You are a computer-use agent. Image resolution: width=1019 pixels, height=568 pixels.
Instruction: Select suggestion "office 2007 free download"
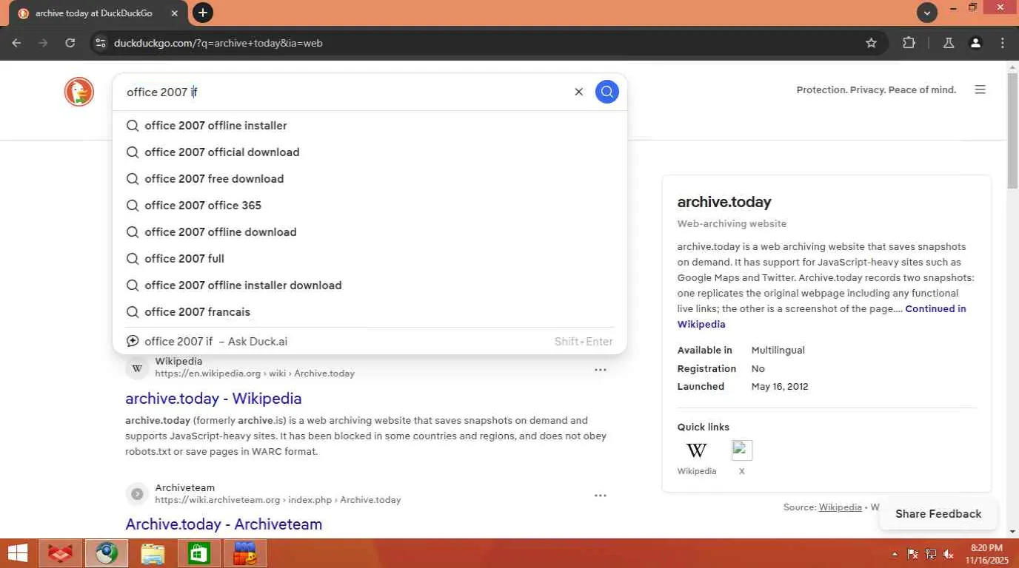tap(214, 179)
